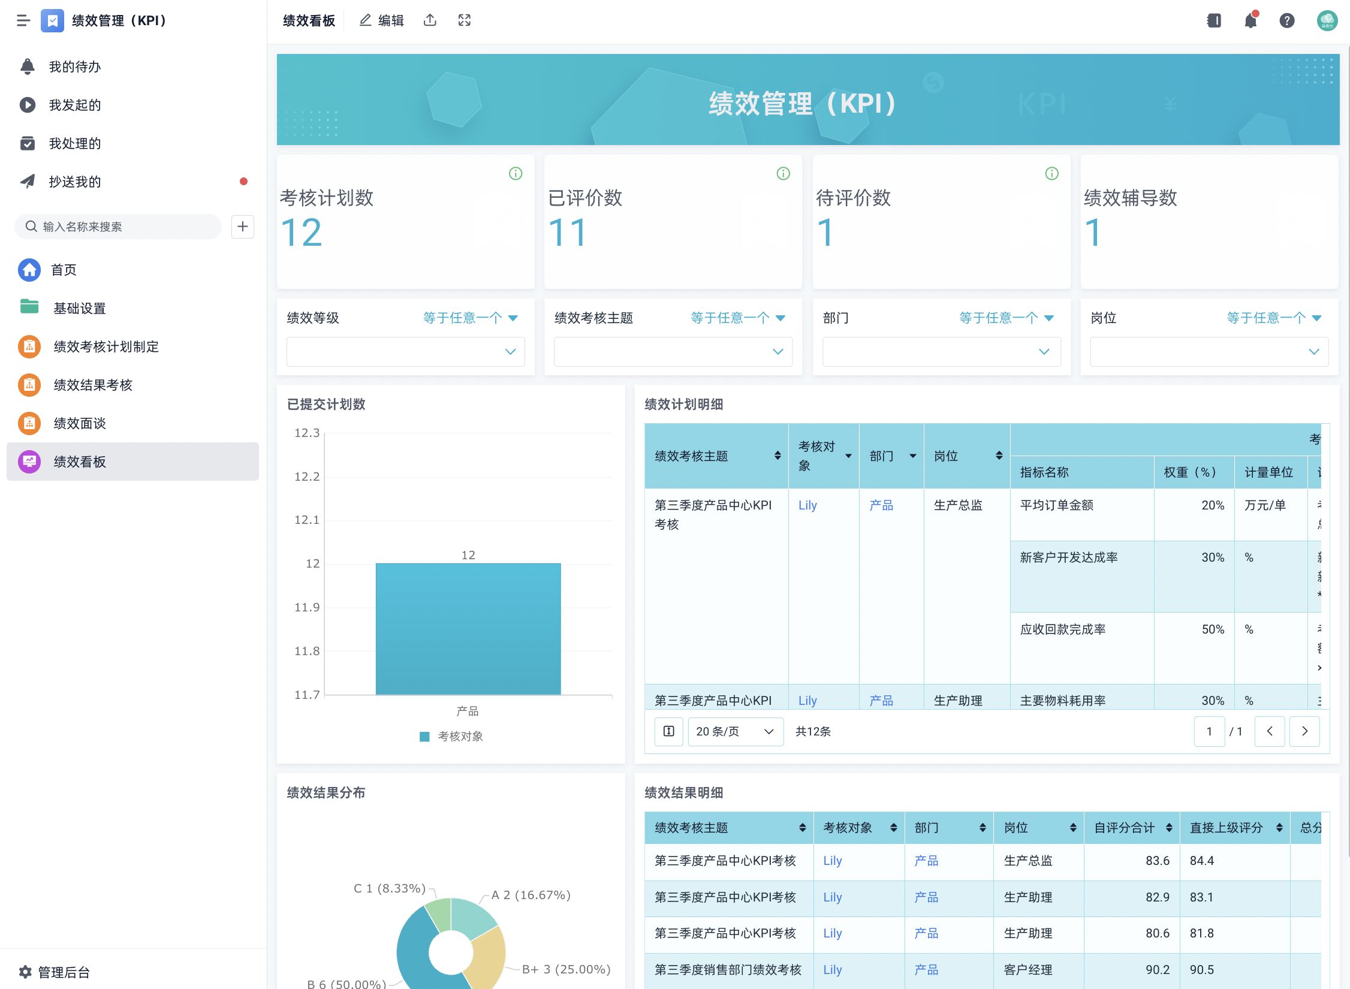Click the + button next to the search box
Image resolution: width=1350 pixels, height=989 pixels.
[x=243, y=227]
